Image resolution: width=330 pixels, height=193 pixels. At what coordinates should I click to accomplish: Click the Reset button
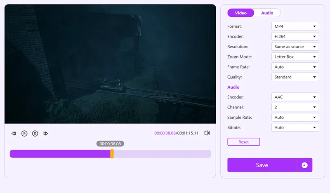(243, 142)
